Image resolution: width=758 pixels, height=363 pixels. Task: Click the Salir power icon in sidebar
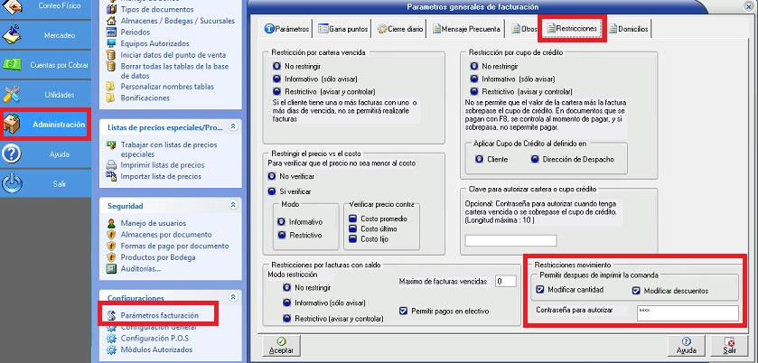tap(13, 183)
